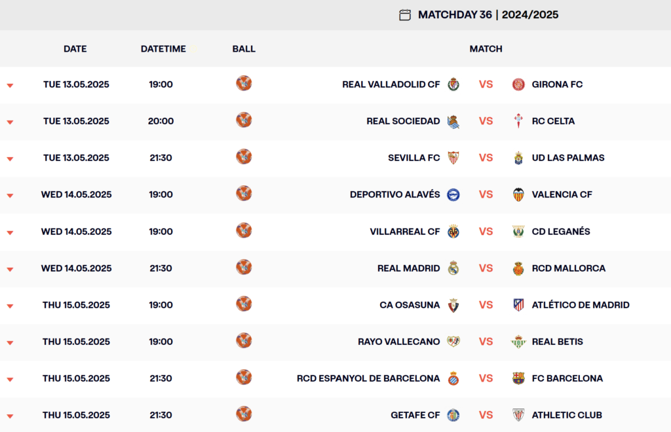Click the Real Valladolid CF crest
671x432 pixels.
(453, 84)
